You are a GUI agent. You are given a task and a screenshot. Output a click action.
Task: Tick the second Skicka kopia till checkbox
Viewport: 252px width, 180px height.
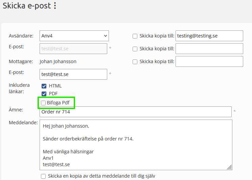tap(135, 49)
